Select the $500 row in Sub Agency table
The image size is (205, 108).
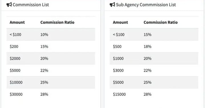click(x=154, y=46)
